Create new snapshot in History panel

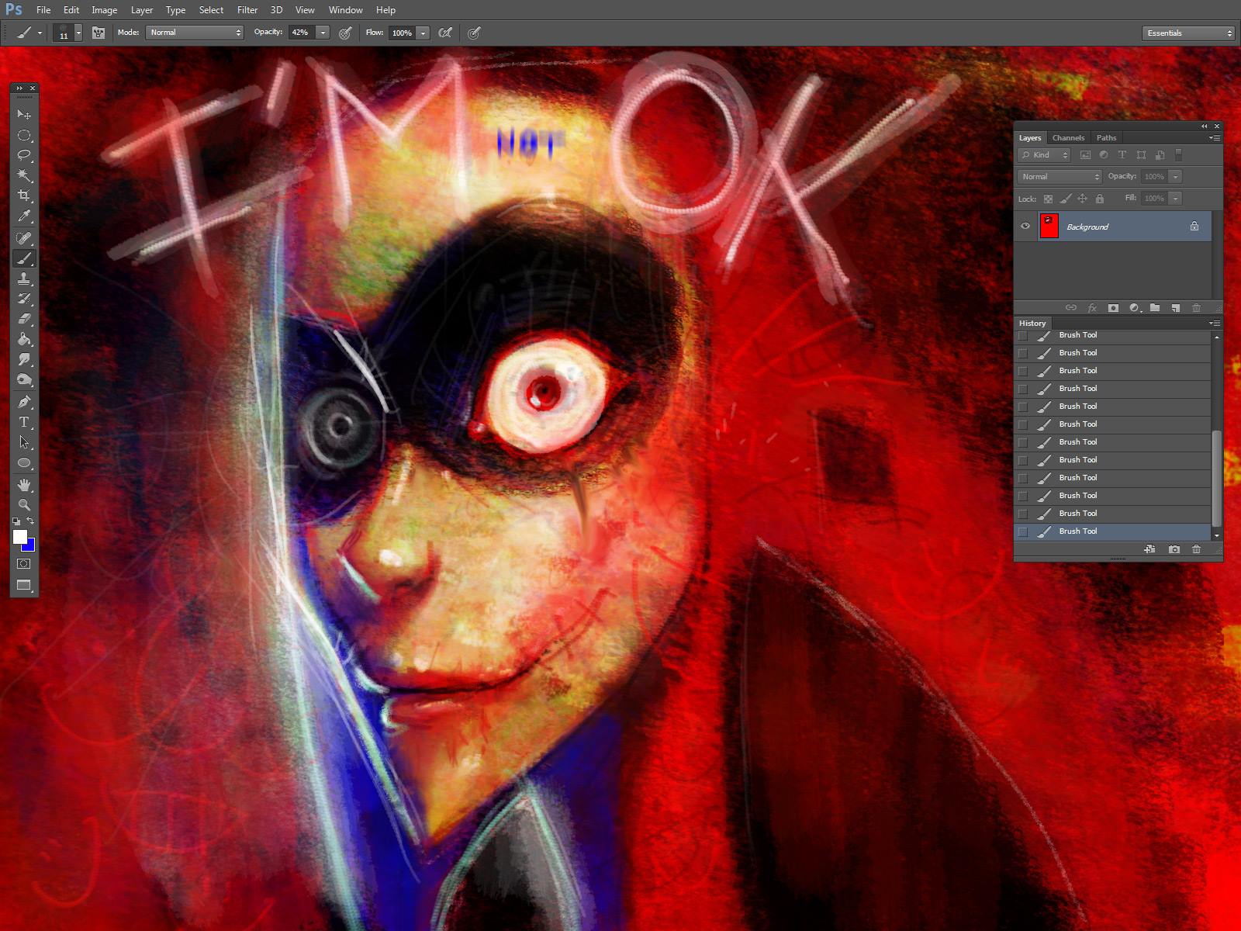coord(1174,549)
